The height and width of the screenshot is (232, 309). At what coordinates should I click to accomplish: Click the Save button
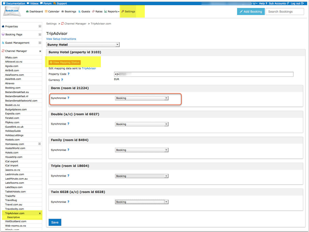coord(55,222)
